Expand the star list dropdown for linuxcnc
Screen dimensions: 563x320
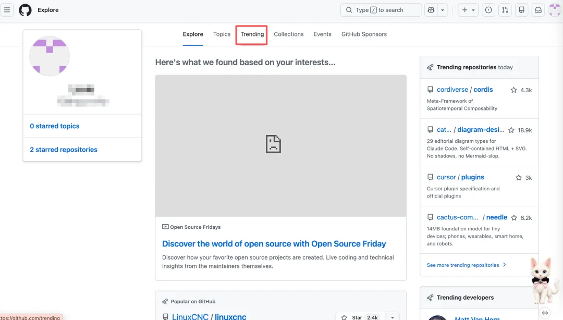(x=393, y=317)
